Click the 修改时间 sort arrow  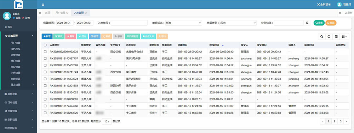click(x=223, y=46)
